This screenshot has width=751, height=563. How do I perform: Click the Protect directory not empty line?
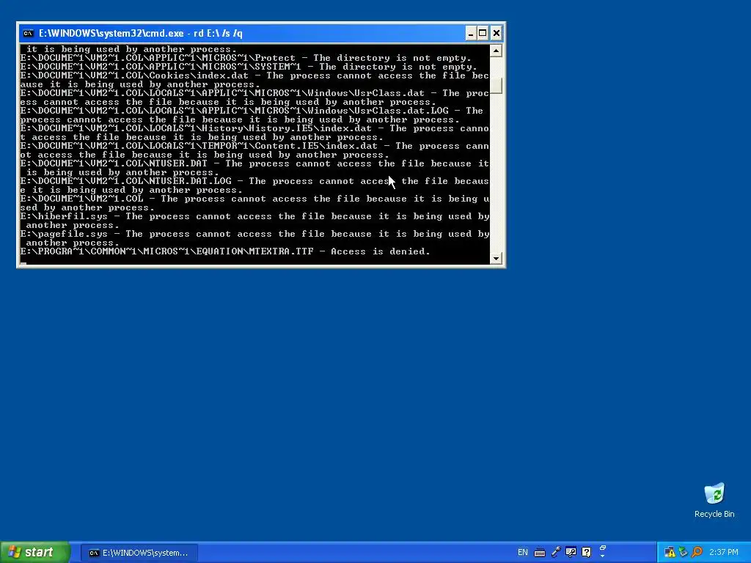click(x=246, y=58)
